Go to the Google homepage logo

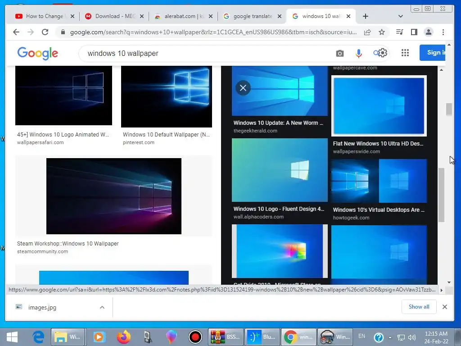[38, 53]
